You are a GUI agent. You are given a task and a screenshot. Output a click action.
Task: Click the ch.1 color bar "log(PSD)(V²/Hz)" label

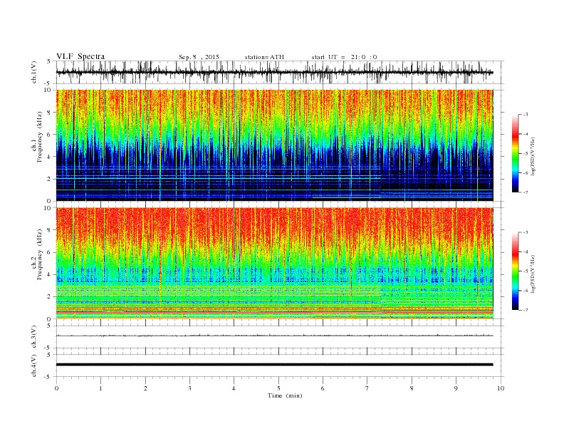(x=533, y=156)
